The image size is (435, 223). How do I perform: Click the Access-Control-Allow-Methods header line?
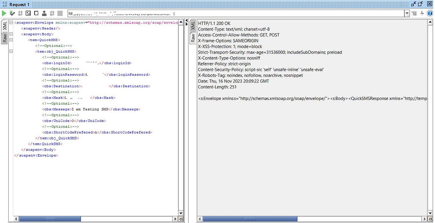point(239,35)
